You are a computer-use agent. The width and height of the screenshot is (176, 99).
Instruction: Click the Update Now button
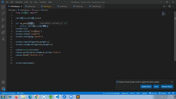coord(146,87)
